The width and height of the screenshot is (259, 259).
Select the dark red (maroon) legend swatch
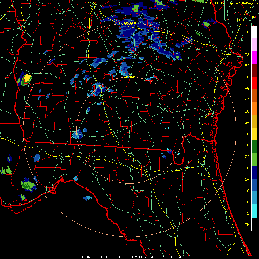[x=254, y=71]
